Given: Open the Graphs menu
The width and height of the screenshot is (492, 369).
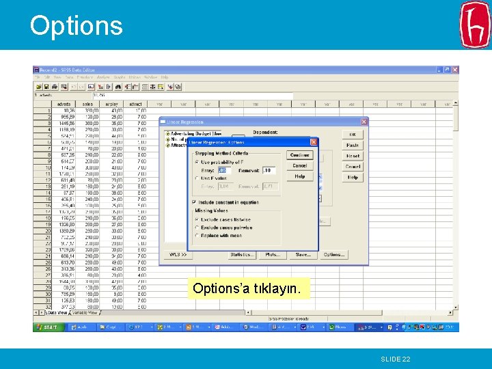Looking at the screenshot, I should (120, 77).
